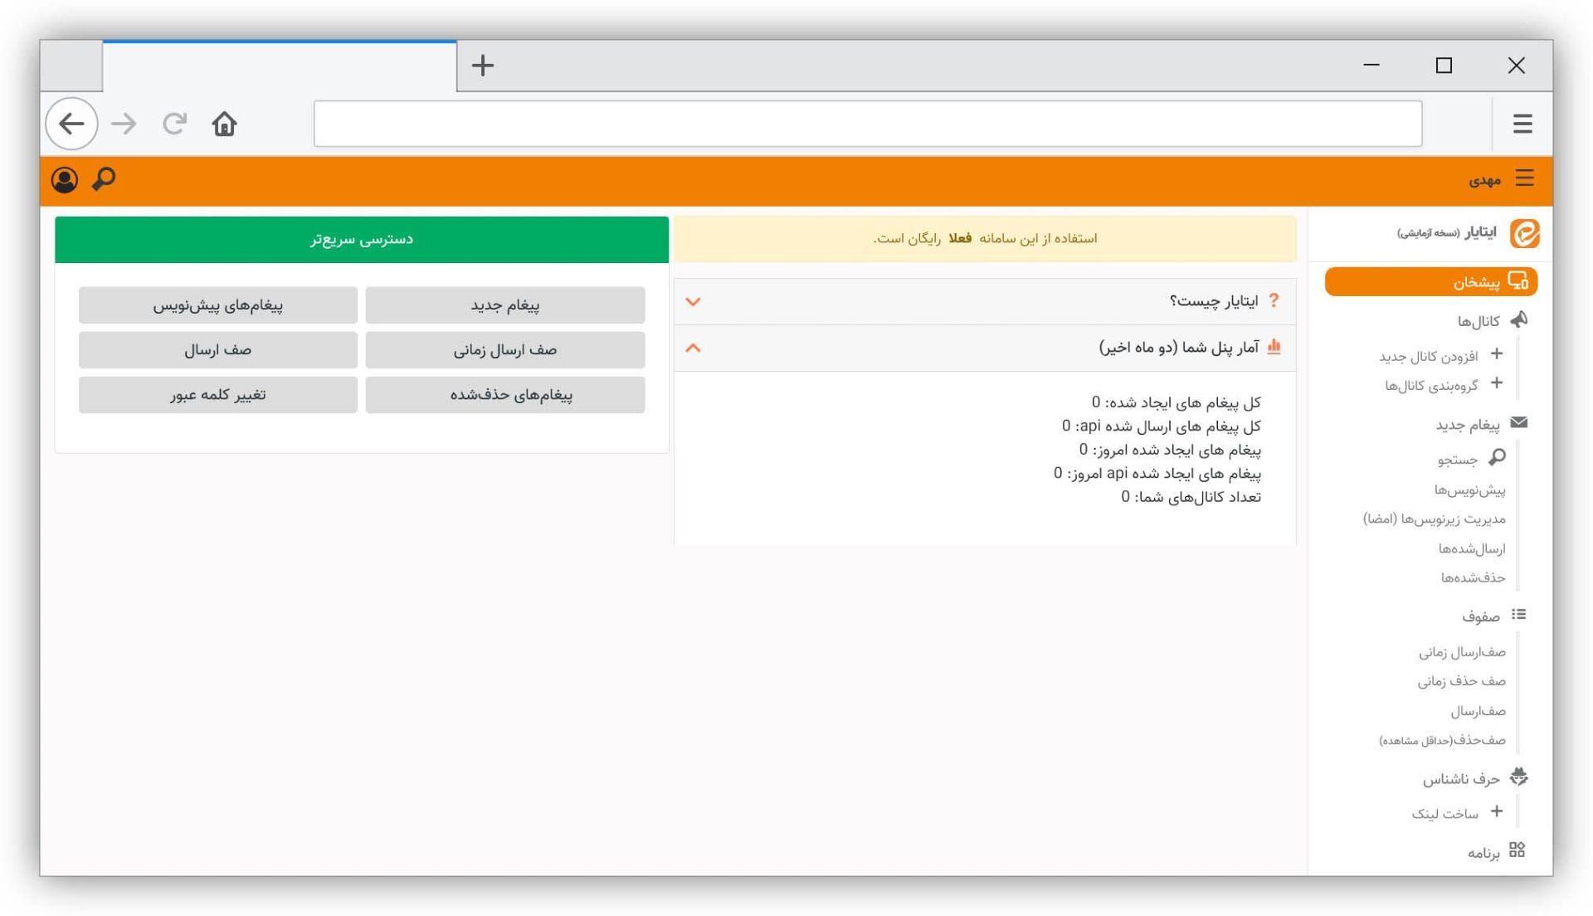Click plus icon for افزودن کانال جدید
The width and height of the screenshot is (1593, 916).
(x=1497, y=354)
